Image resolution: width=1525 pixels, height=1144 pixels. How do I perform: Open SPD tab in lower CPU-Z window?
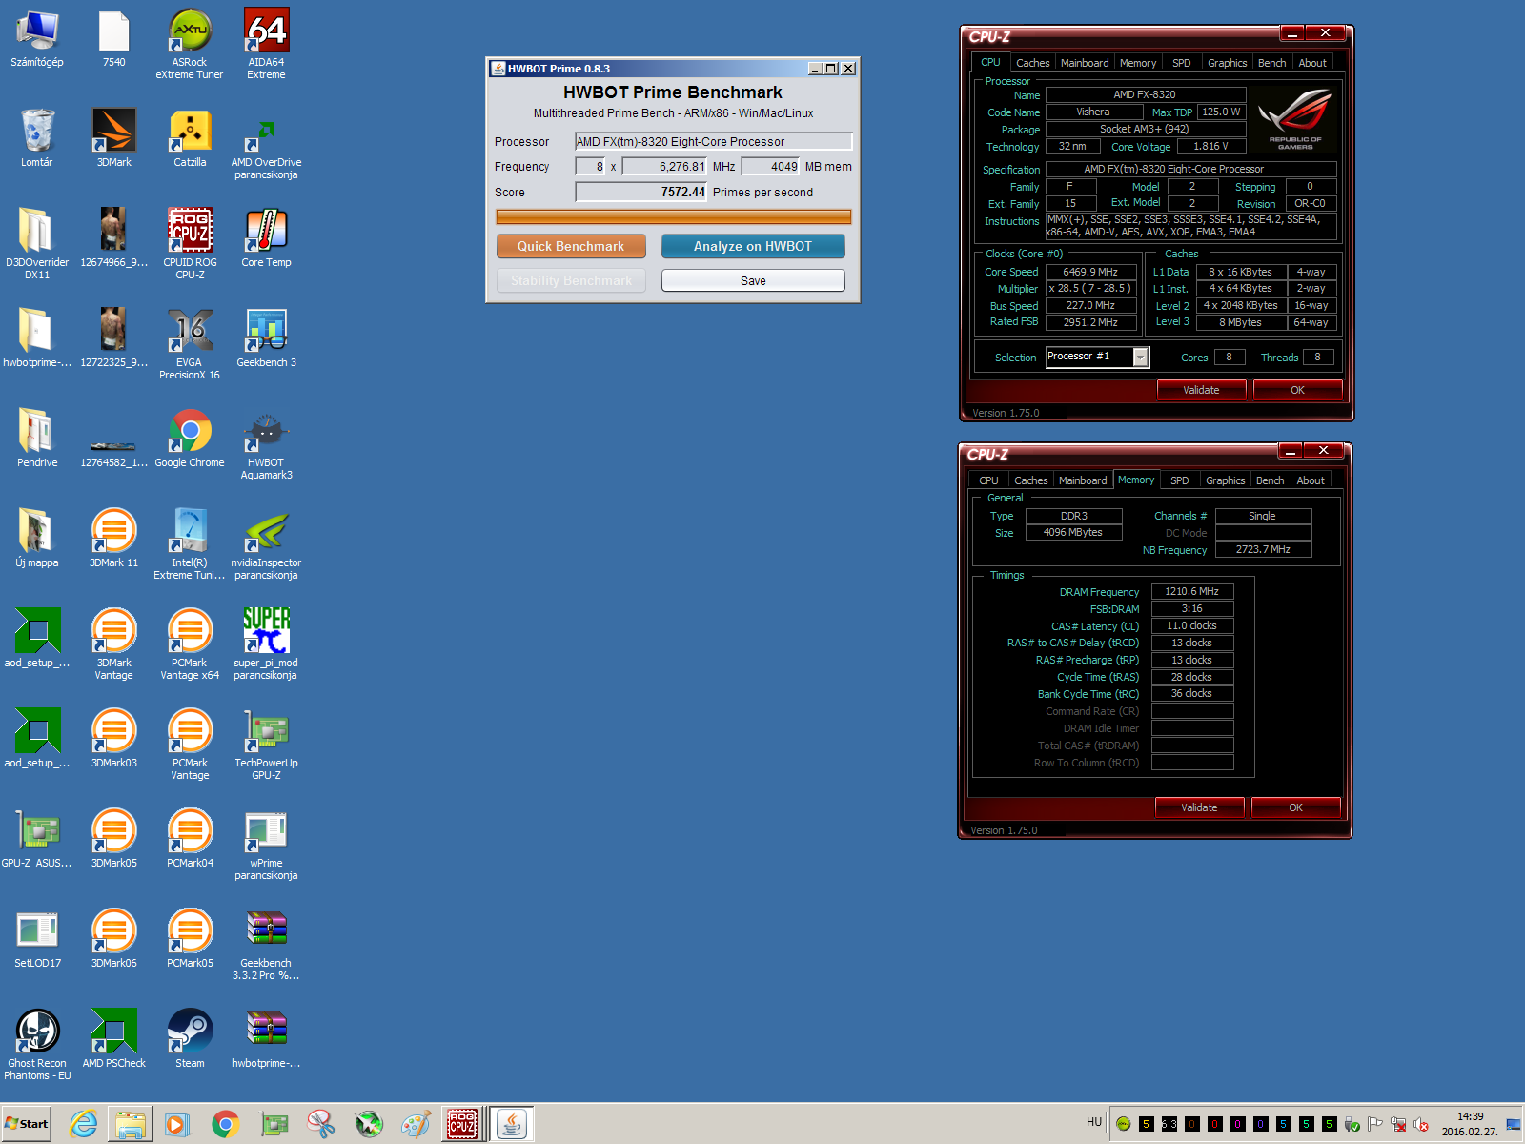(x=1180, y=480)
